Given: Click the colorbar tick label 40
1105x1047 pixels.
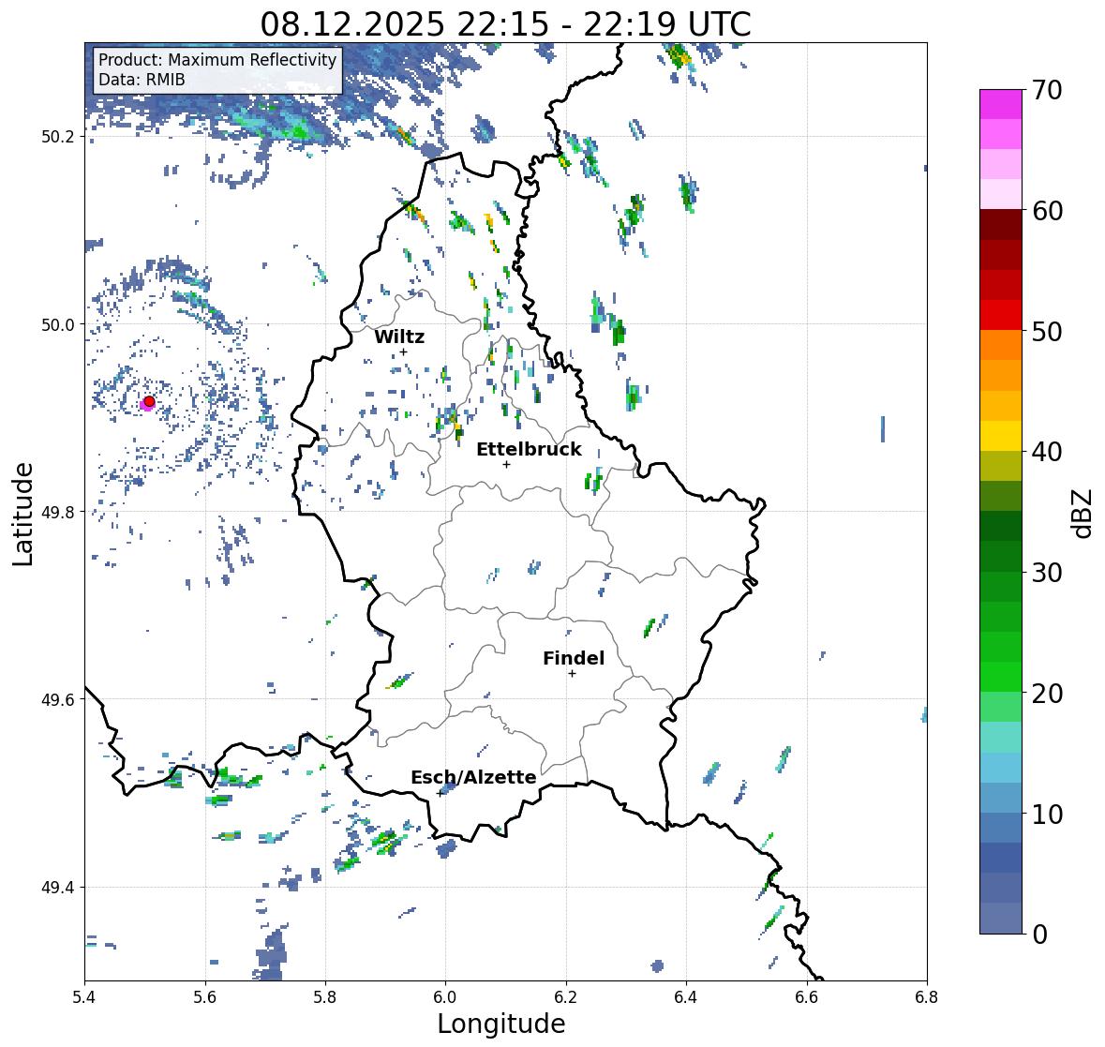Looking at the screenshot, I should (x=1047, y=452).
